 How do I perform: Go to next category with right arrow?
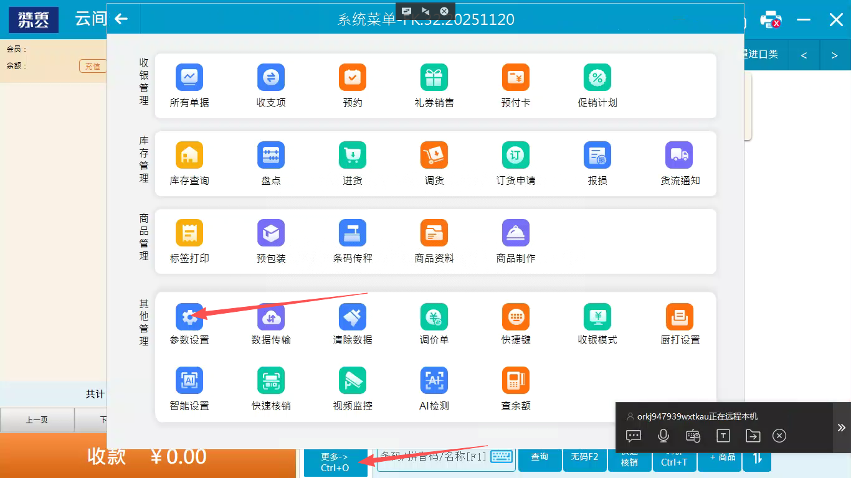835,55
